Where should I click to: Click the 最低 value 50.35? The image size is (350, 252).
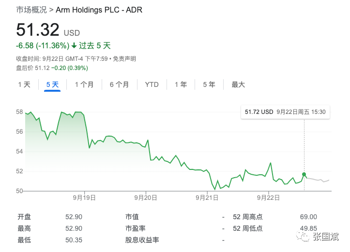[74, 240]
